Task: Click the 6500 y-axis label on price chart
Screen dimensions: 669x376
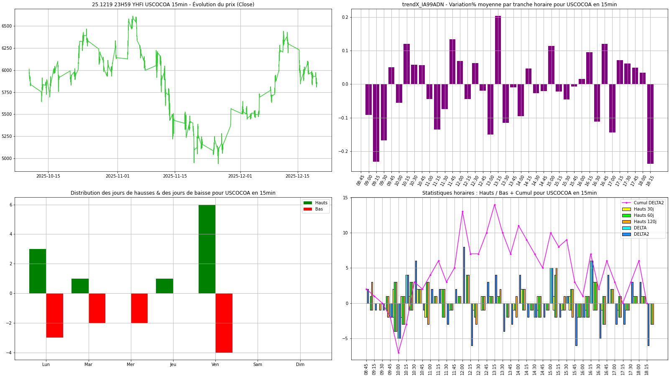Action: click(x=6, y=26)
